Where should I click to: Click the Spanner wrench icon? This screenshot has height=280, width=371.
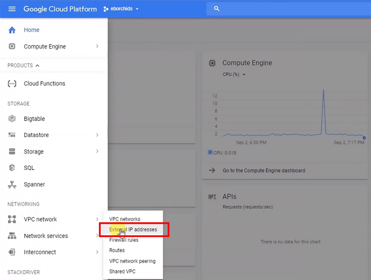[12, 184]
